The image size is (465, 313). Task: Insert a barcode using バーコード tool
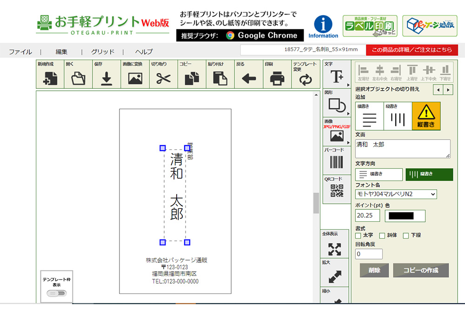coord(337,162)
